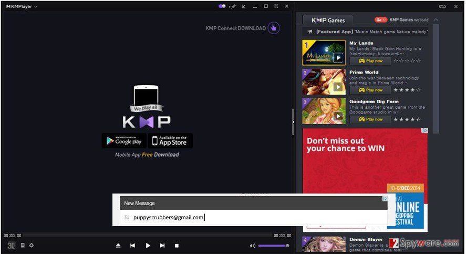This screenshot has width=466, height=254.
Task: Click the playback seek bar
Action: tap(147, 236)
